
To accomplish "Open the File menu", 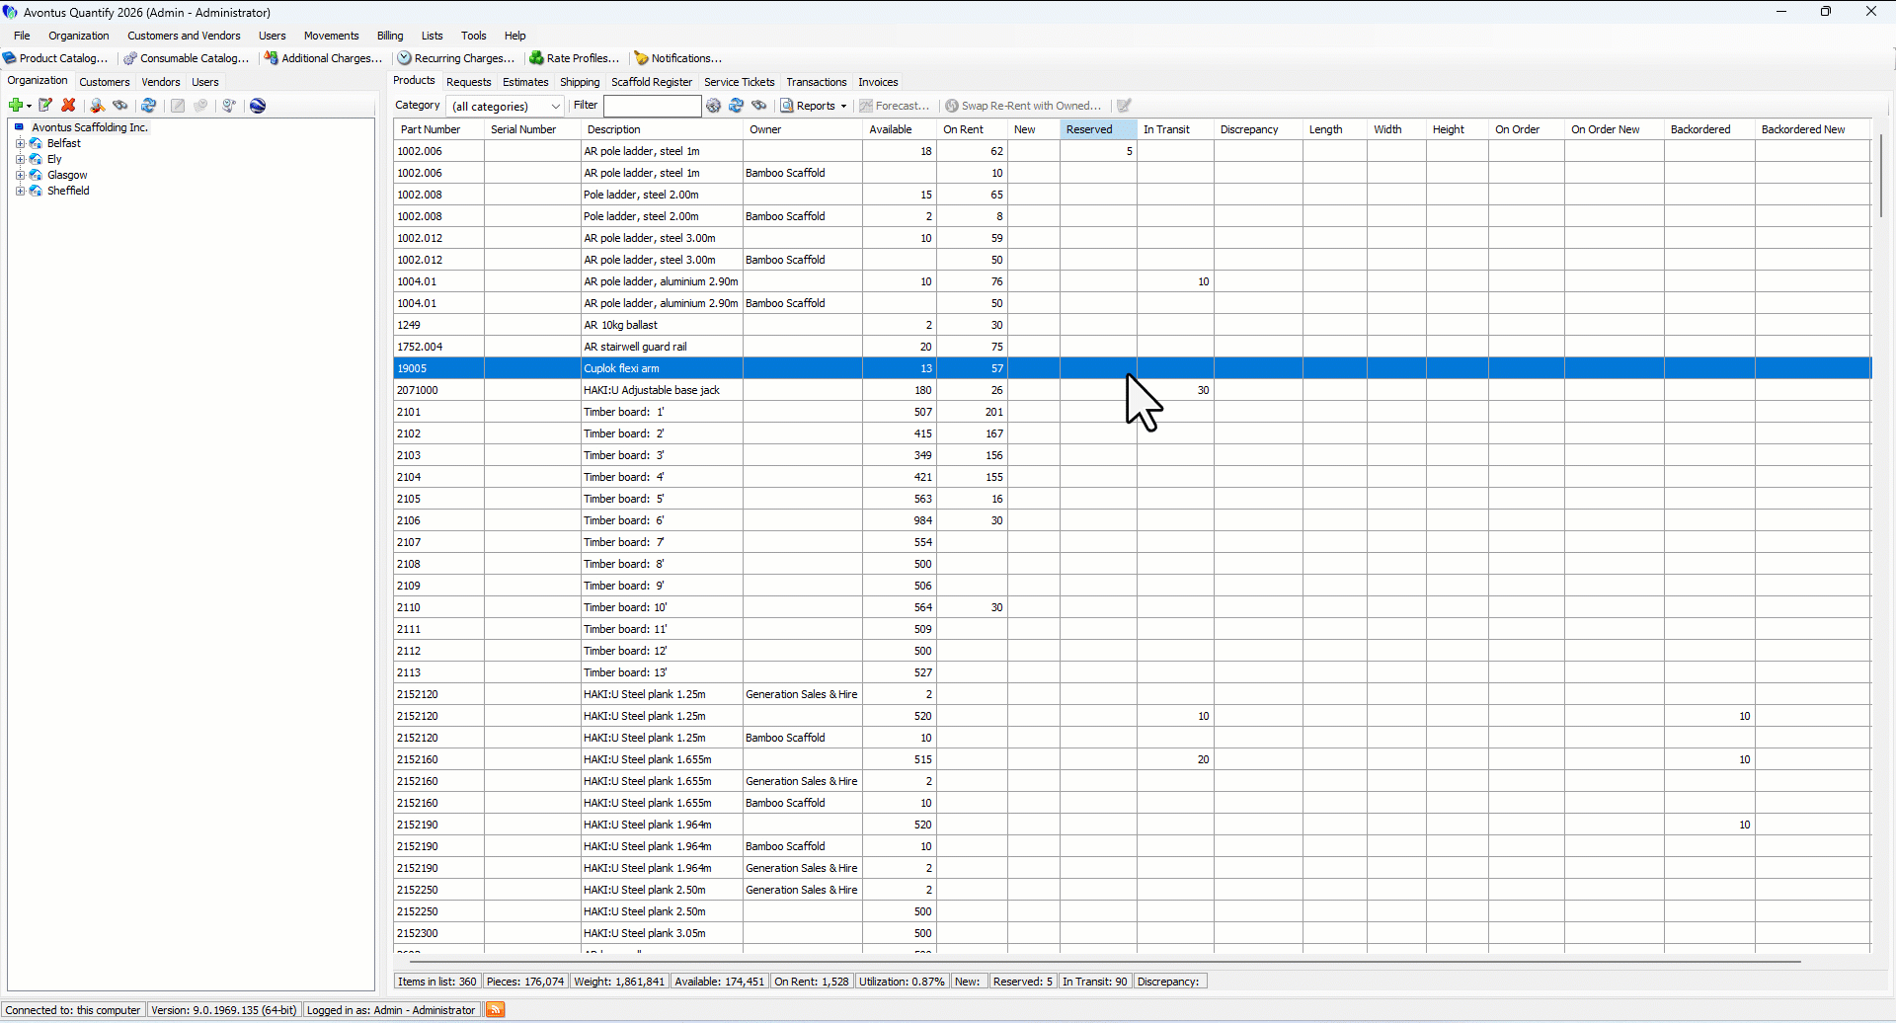I will pyautogui.click(x=22, y=36).
